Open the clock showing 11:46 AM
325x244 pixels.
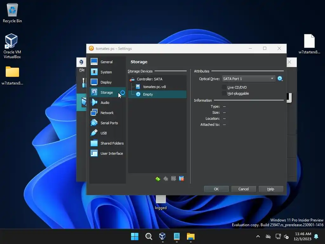[302, 236]
